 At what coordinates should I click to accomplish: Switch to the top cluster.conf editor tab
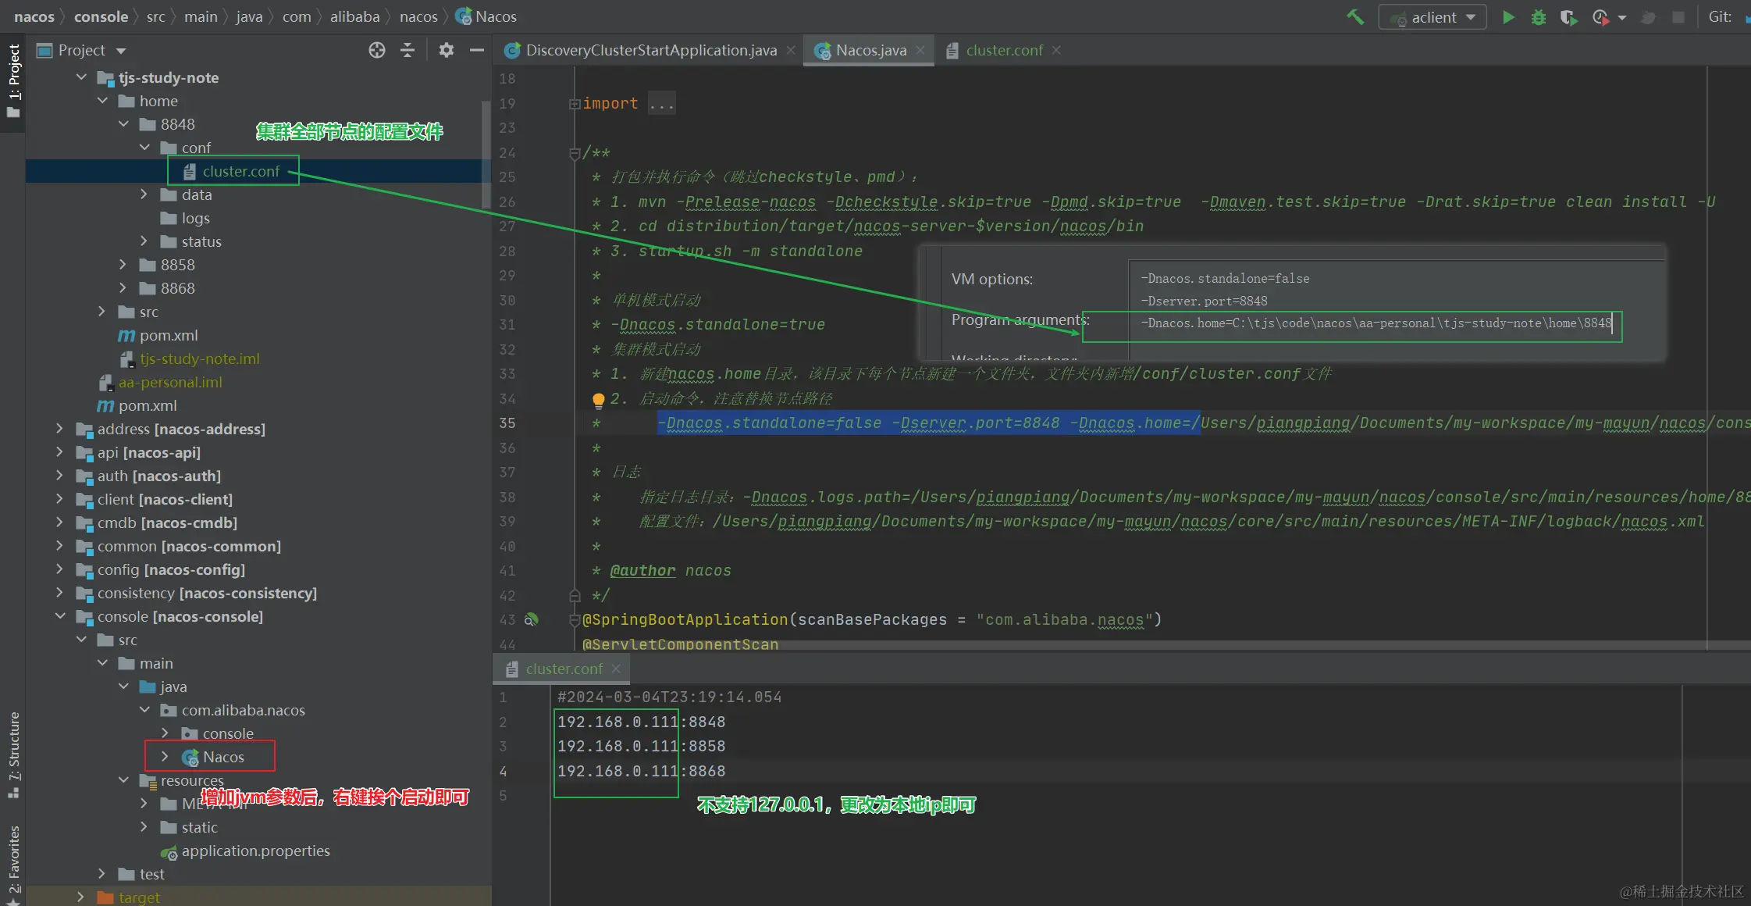(1003, 50)
